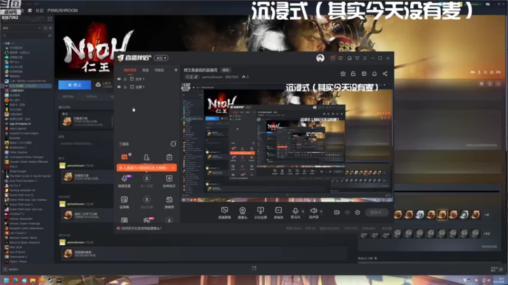Viewport: 508px width, 285px height.
Task: Click the 修改 button beside the room title
Action: tap(225, 70)
